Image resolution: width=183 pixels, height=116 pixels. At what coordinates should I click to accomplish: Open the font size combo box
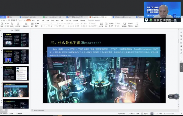coord(55,23)
